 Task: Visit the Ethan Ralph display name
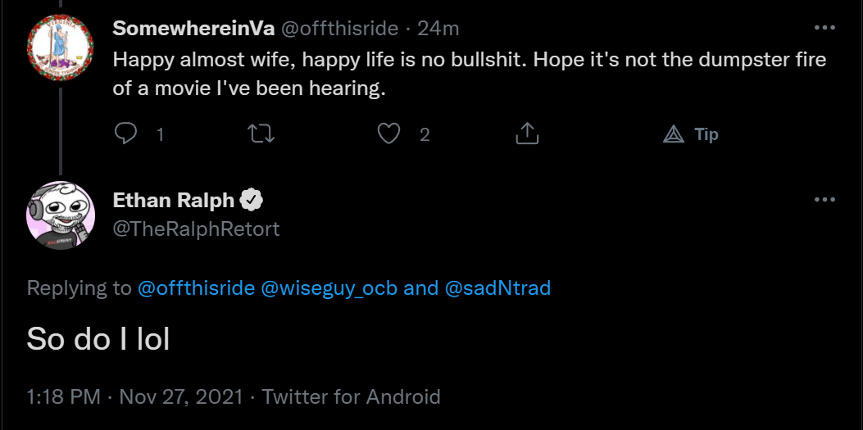click(x=174, y=200)
